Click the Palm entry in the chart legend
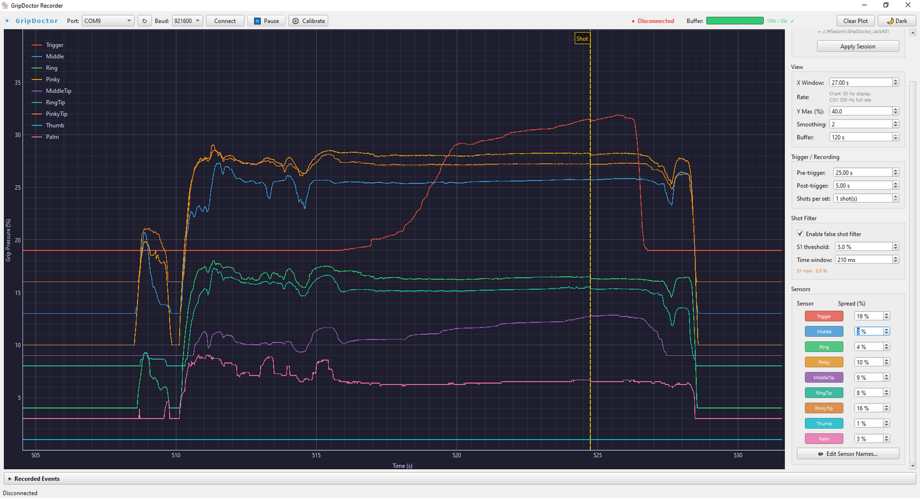920x498 pixels. click(45, 137)
